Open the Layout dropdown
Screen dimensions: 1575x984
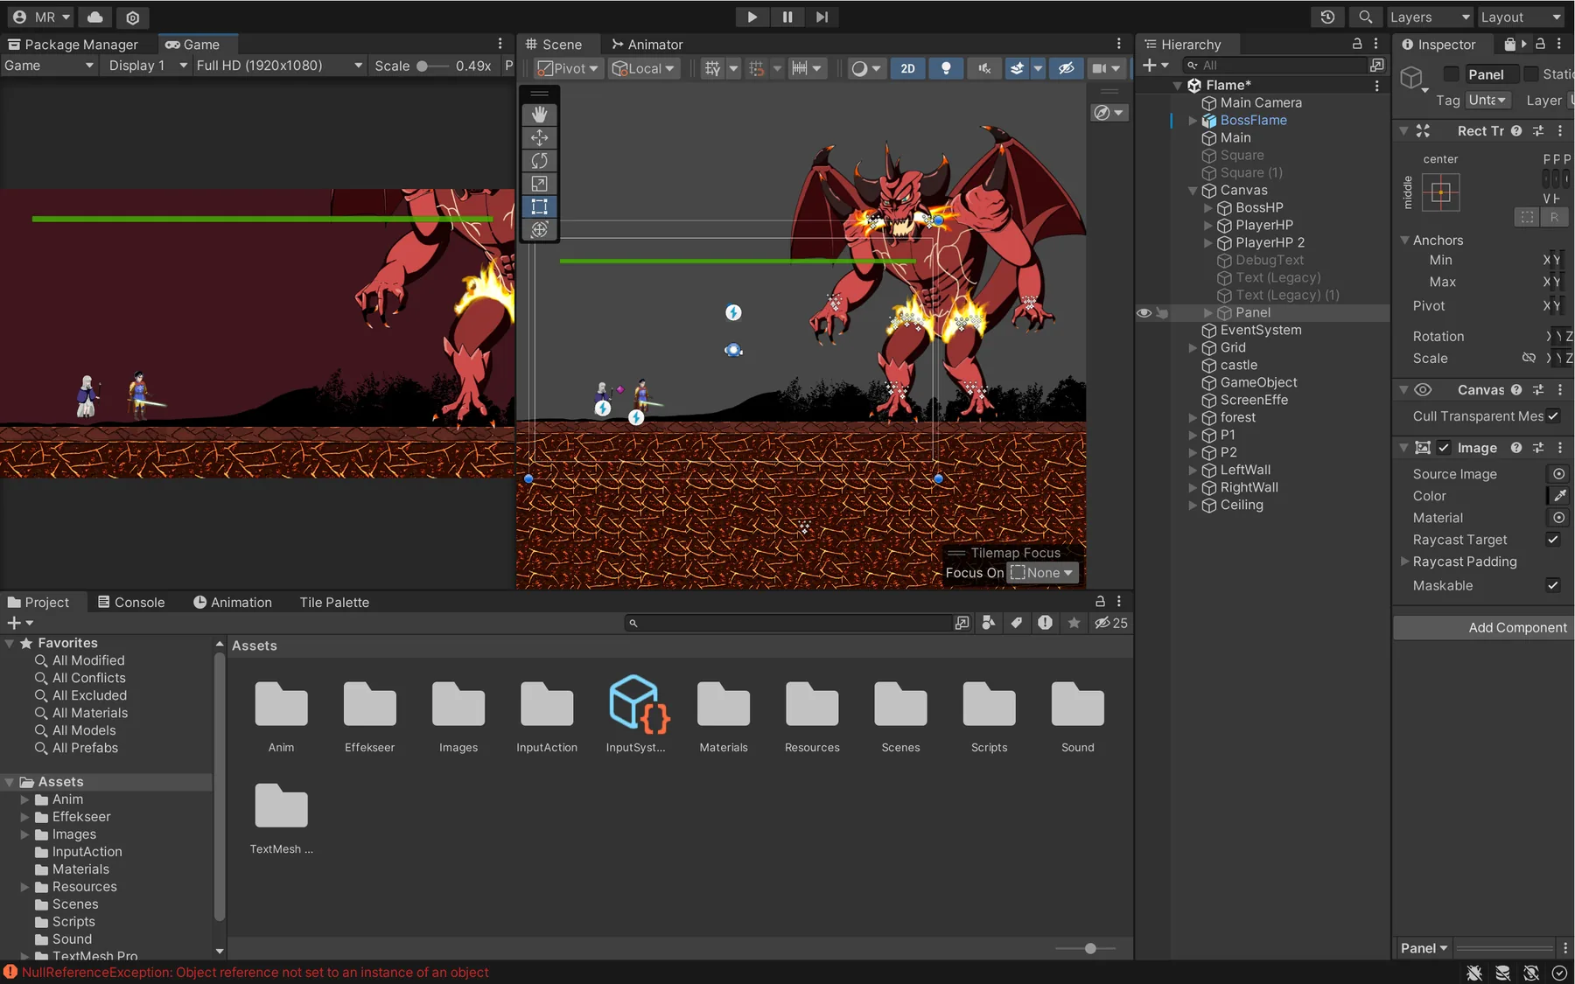pos(1521,17)
